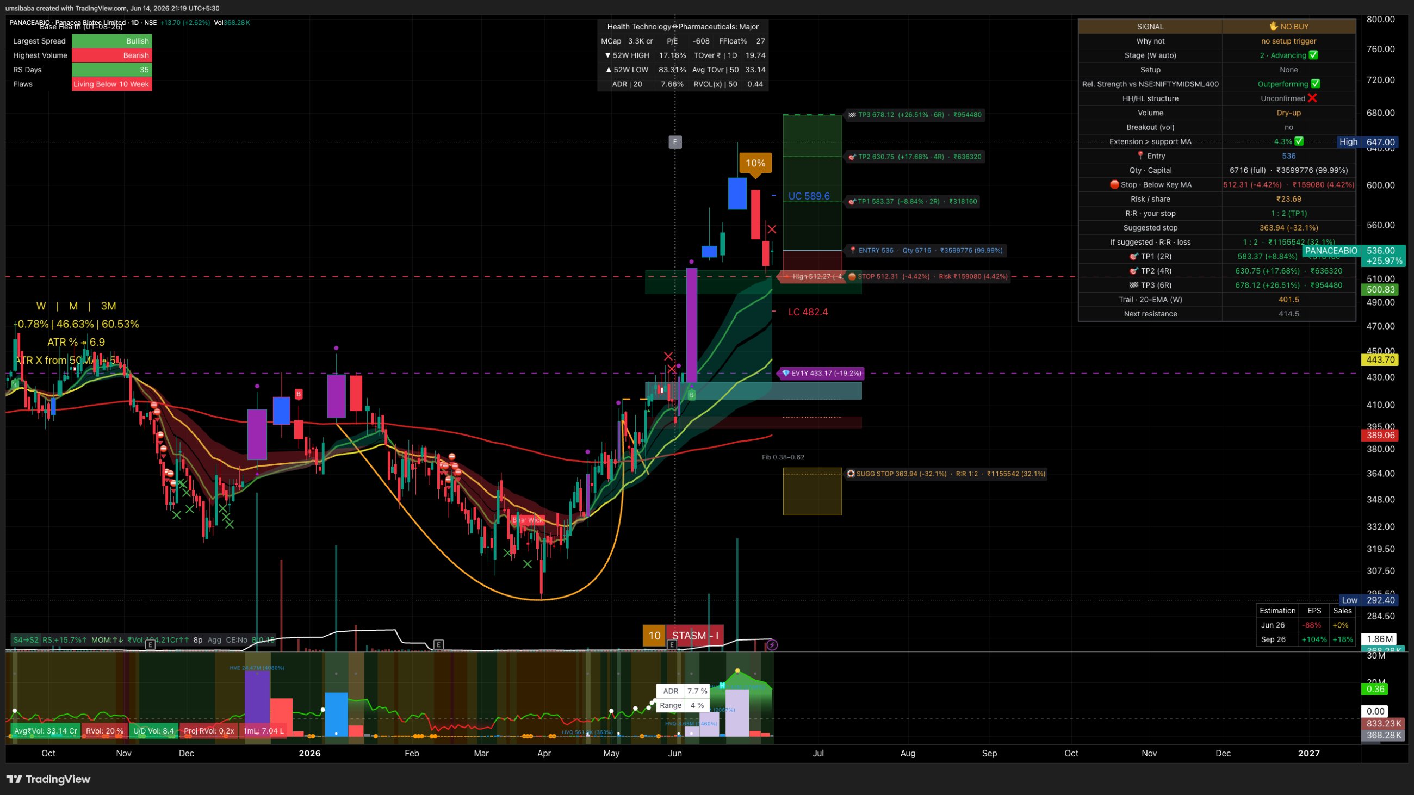Click the checkered flag in TP3 678.12 chart label
Screen dimensions: 1414x795
tap(852, 115)
